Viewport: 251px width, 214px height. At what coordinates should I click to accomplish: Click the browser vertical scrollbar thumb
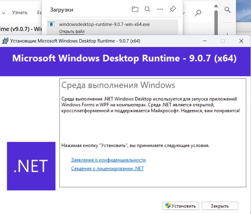click(216, 23)
